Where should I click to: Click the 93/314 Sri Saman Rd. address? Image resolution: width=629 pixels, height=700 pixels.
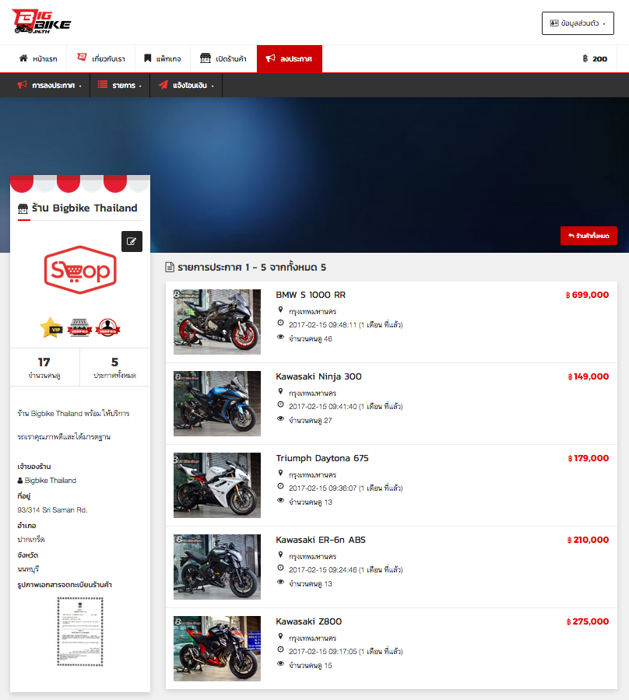53,510
